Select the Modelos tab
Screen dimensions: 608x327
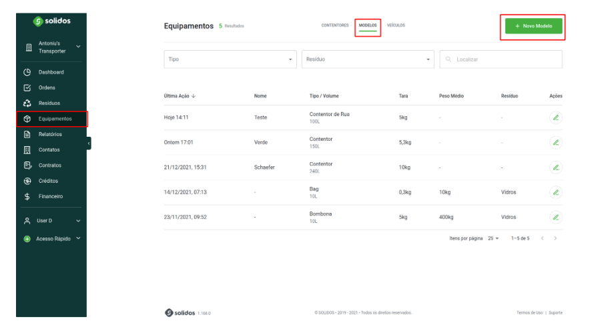(x=368, y=25)
